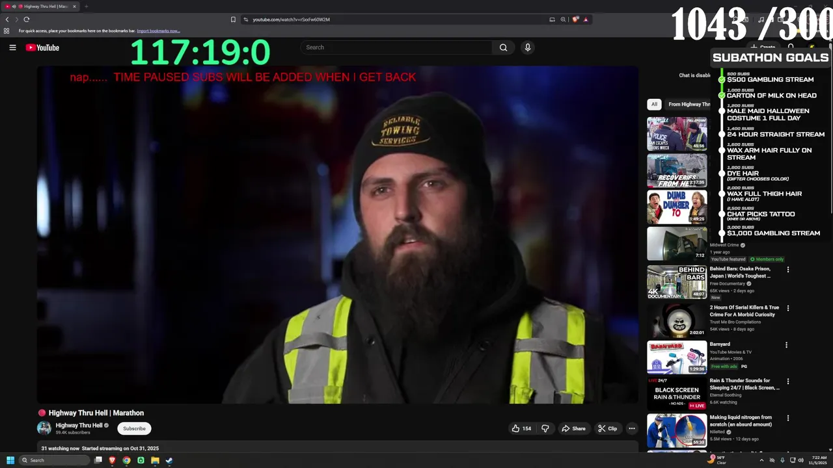Click the YouTube search magnifier button
Viewport: 833px width, 468px height.
tap(503, 47)
